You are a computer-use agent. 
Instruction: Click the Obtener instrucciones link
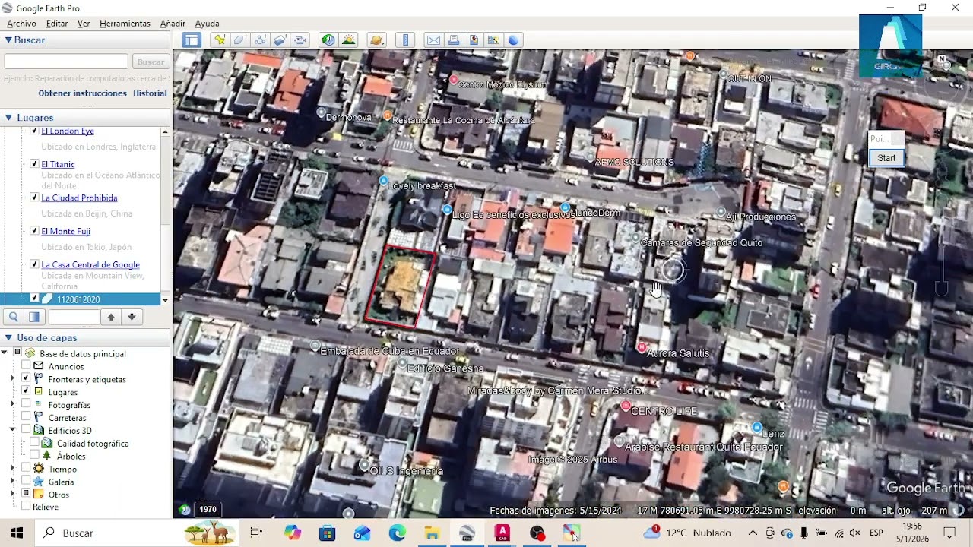83,93
